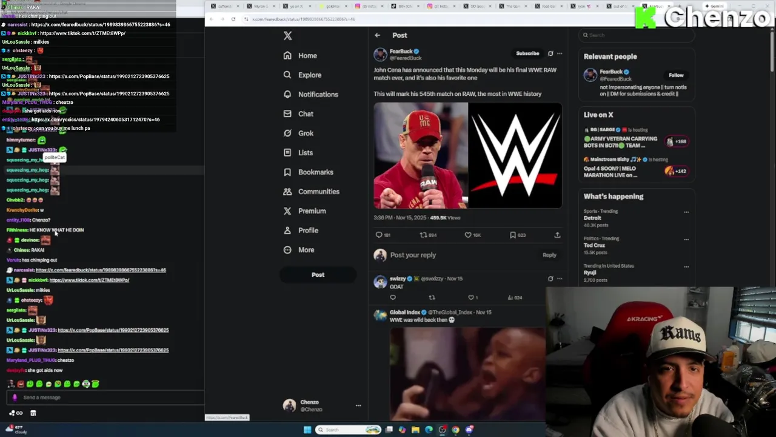The width and height of the screenshot is (776, 437).
Task: Repost the John Cena post
Action: point(428,235)
